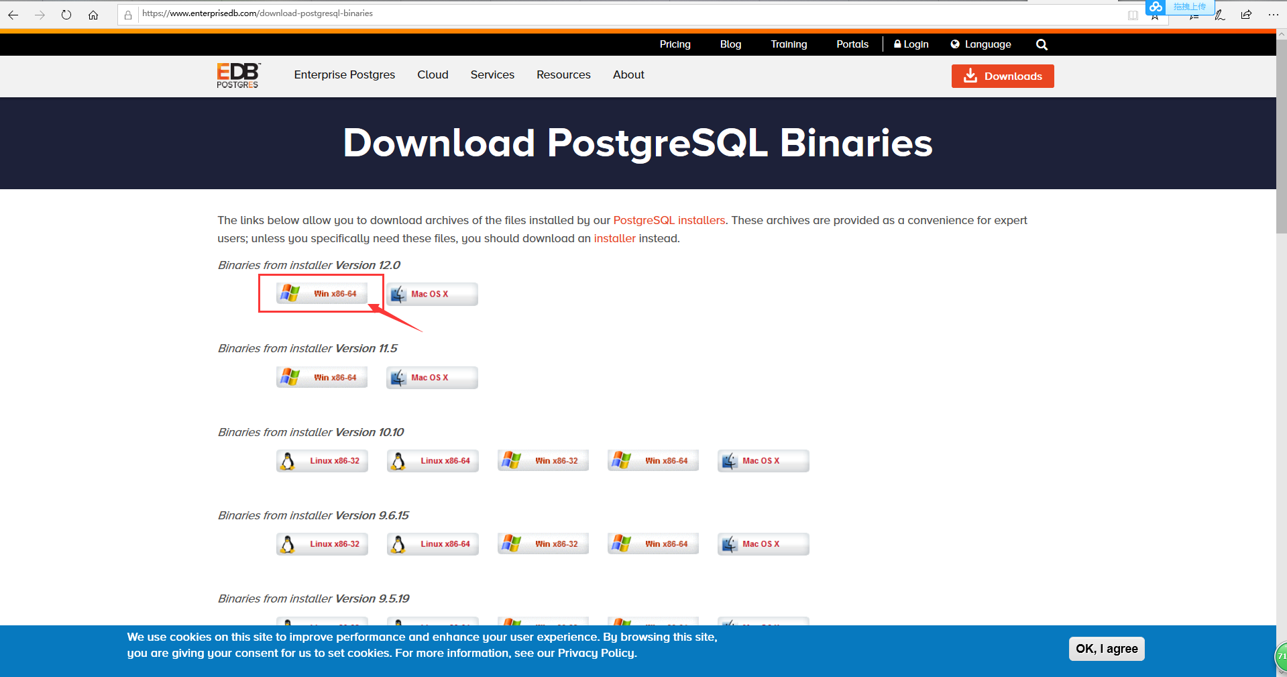
Task: Go back to the previous page
Action: point(13,15)
